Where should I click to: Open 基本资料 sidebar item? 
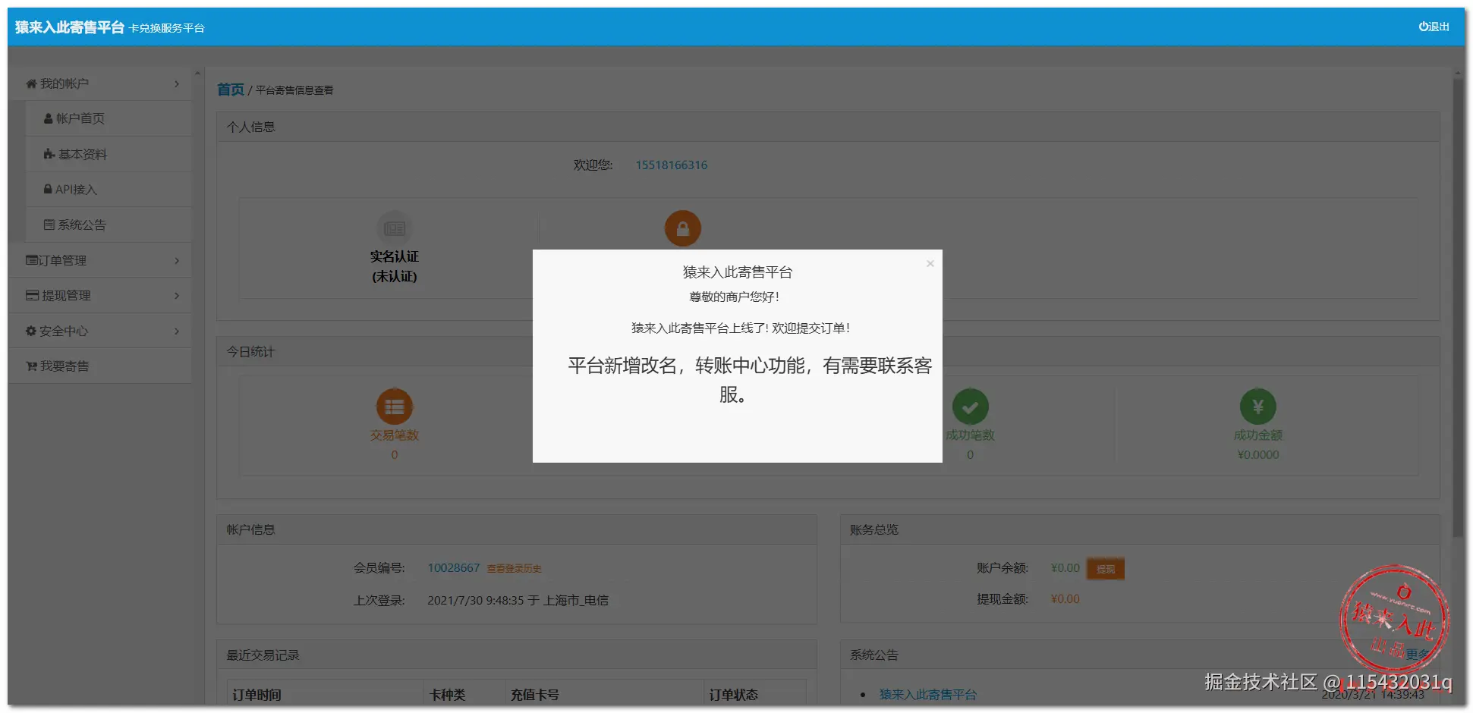point(108,154)
